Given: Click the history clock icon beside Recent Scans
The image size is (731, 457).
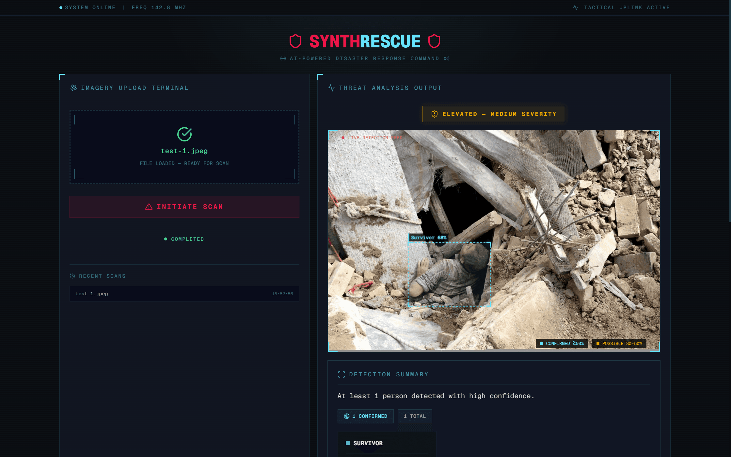Looking at the screenshot, I should 72,276.
